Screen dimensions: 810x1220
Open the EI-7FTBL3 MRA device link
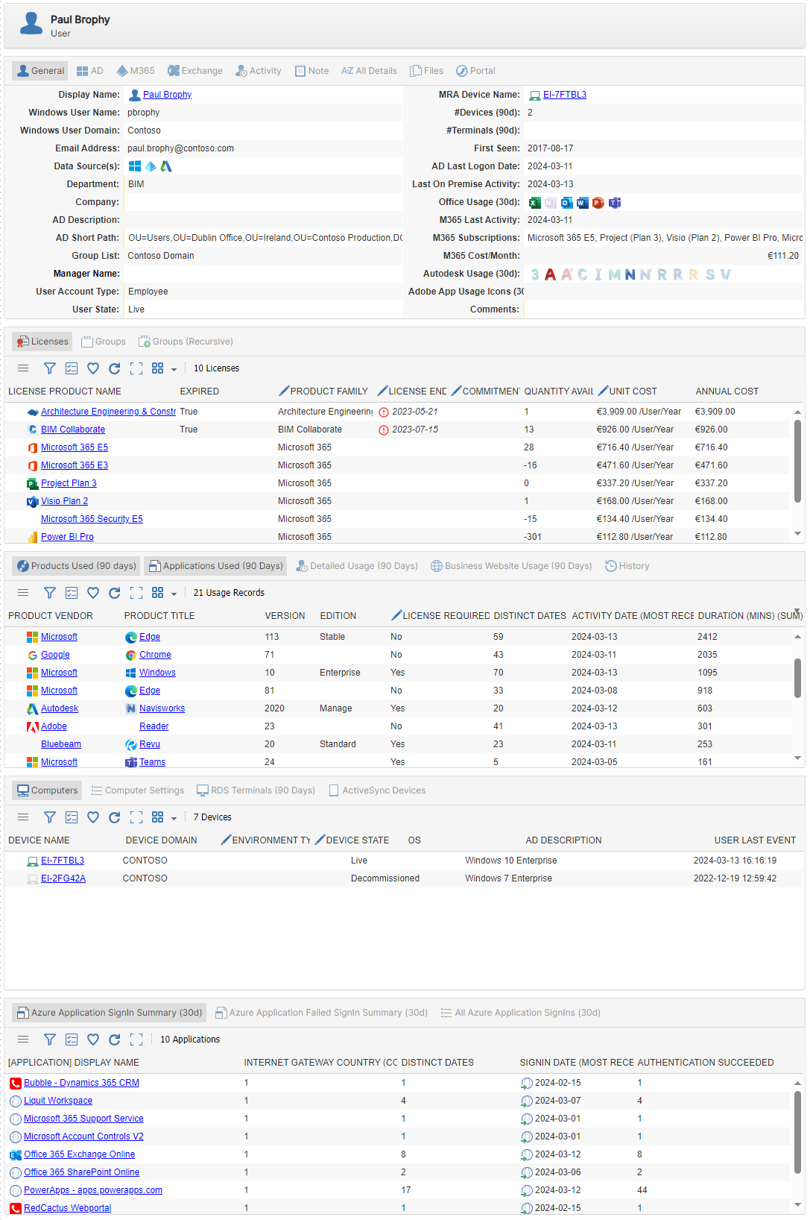[565, 95]
